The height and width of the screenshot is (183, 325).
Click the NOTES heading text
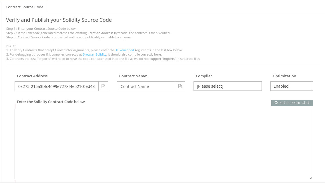pyautogui.click(x=11, y=46)
